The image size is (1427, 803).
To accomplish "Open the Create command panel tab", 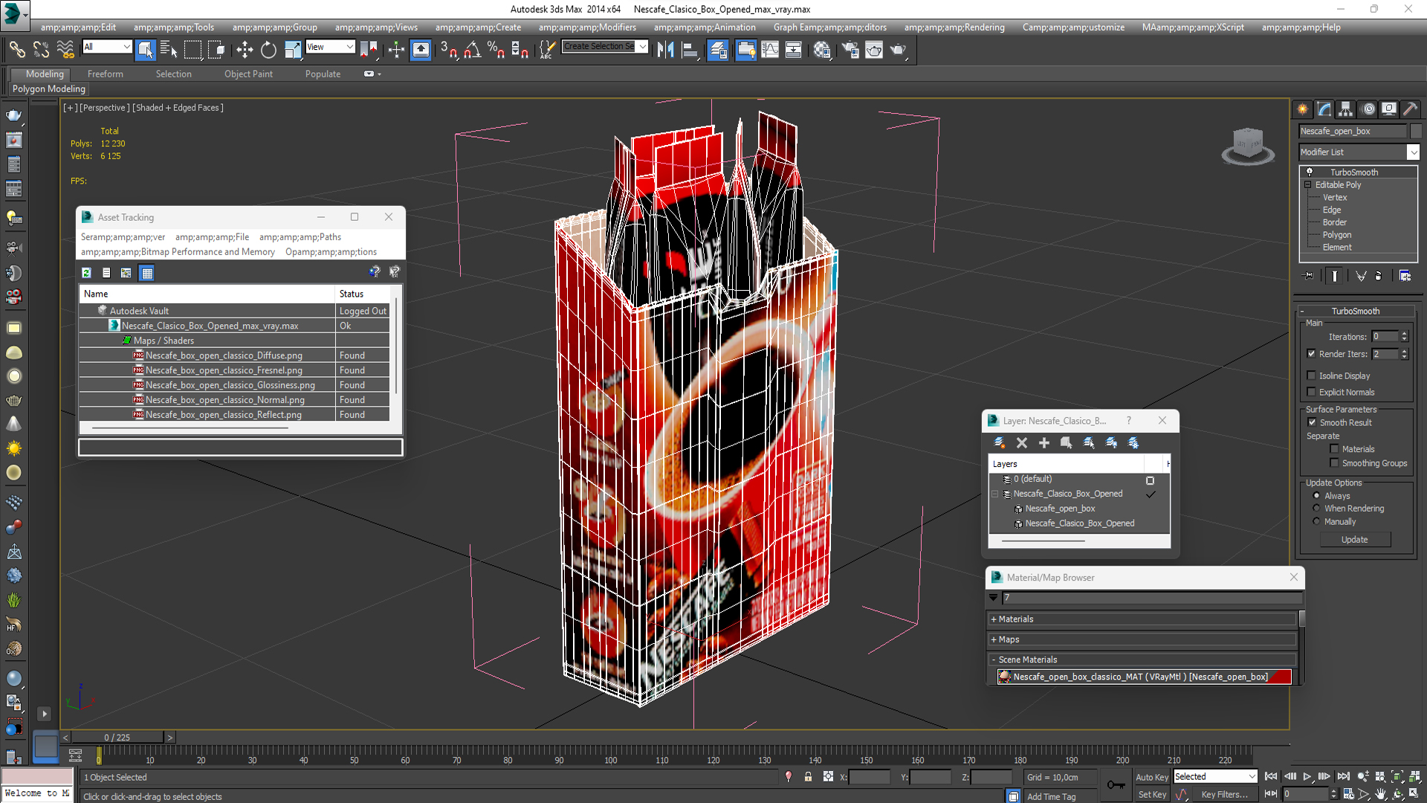I will click(x=1303, y=109).
